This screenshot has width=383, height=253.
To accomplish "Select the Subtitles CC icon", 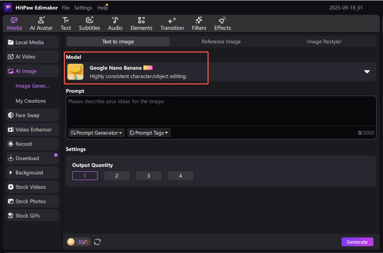I will point(89,20).
